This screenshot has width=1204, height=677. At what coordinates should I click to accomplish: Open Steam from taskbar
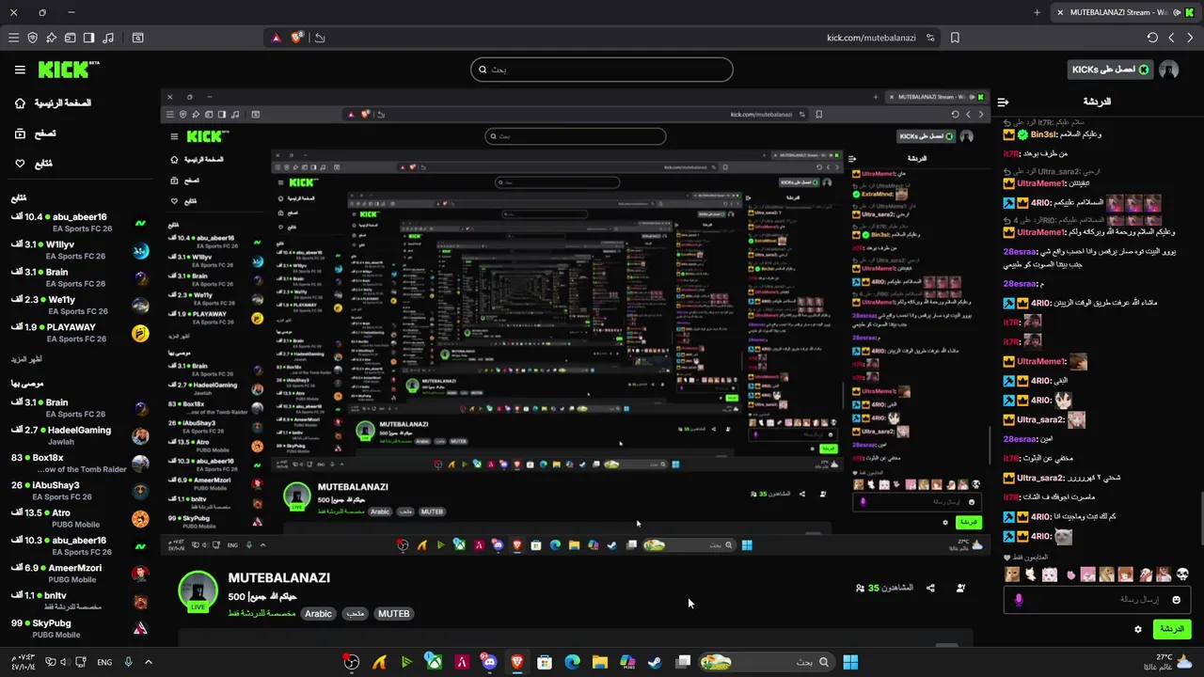pos(655,662)
